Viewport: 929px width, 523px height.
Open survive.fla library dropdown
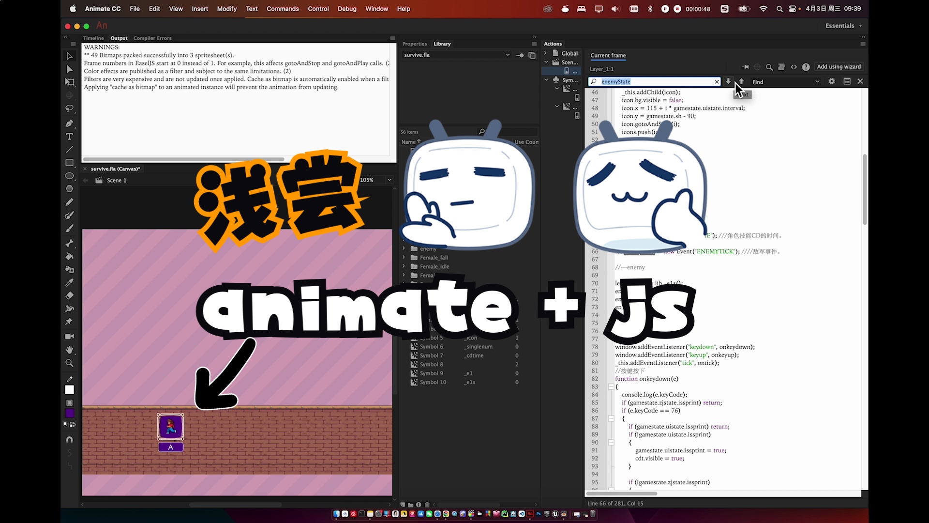[x=457, y=55]
